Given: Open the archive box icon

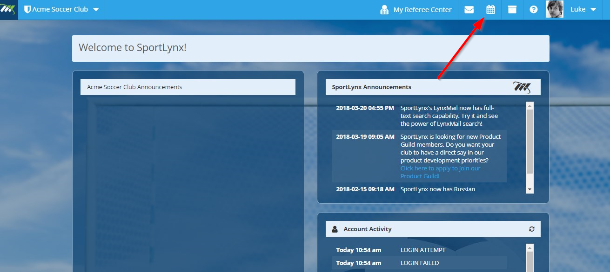Looking at the screenshot, I should 512,9.
